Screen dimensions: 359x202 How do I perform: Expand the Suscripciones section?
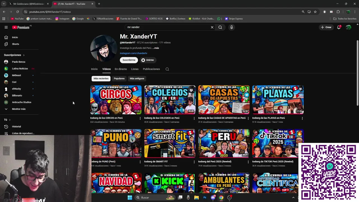tap(14, 55)
